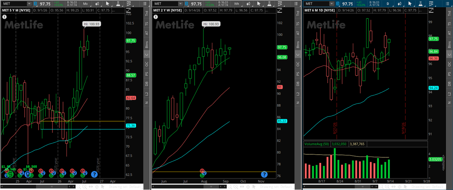Click the 'MET 6 M 1D [NYSE]' chart label

click(320, 11)
